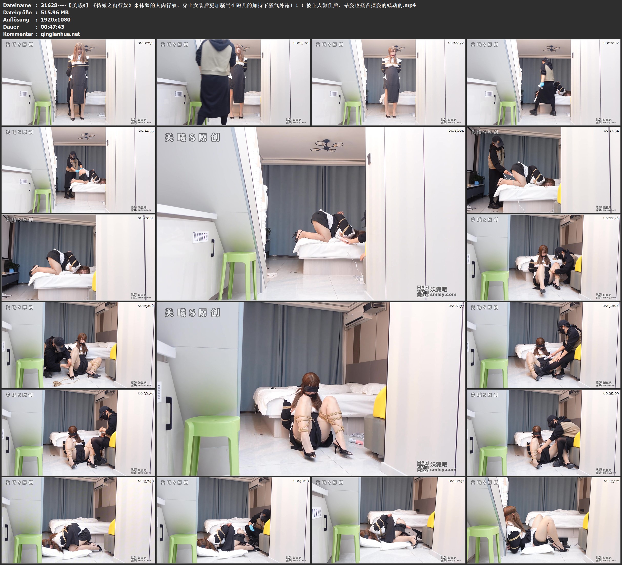Click the QR code in the 00:15:04 frame
Screen dimensions: 622x565
point(422,291)
